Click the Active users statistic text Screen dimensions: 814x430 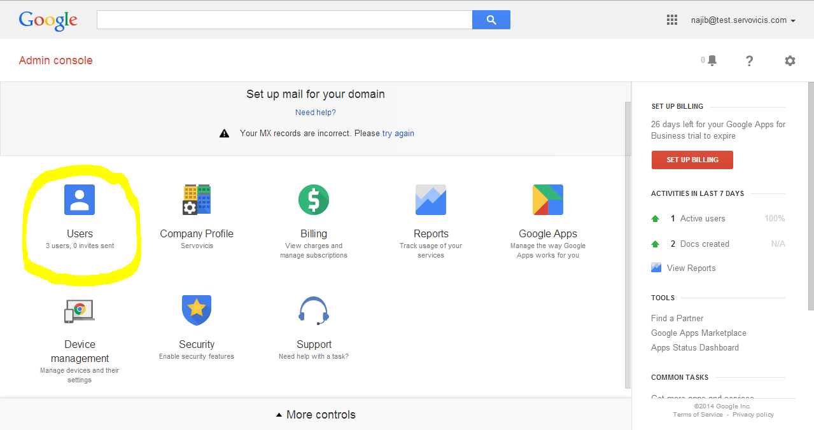698,218
